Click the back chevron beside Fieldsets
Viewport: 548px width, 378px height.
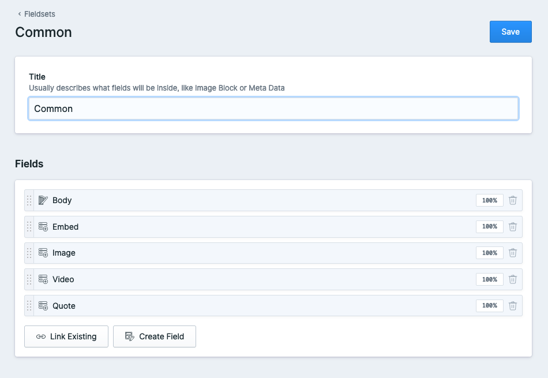20,14
